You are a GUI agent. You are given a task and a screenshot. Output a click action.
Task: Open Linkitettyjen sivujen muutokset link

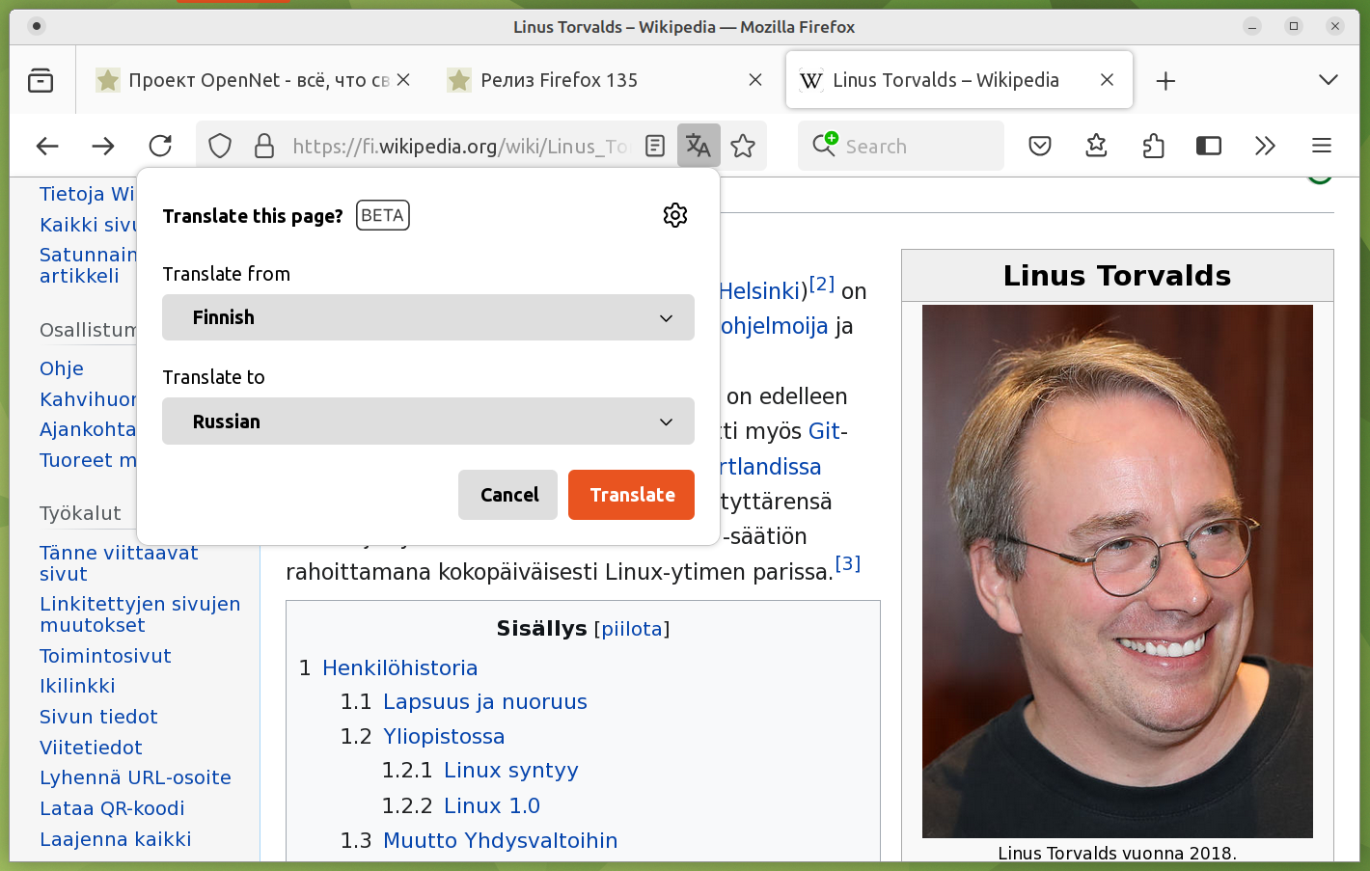point(140,614)
